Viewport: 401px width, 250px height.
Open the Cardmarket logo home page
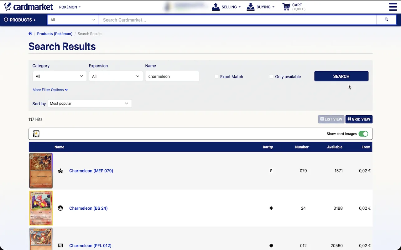click(x=29, y=7)
